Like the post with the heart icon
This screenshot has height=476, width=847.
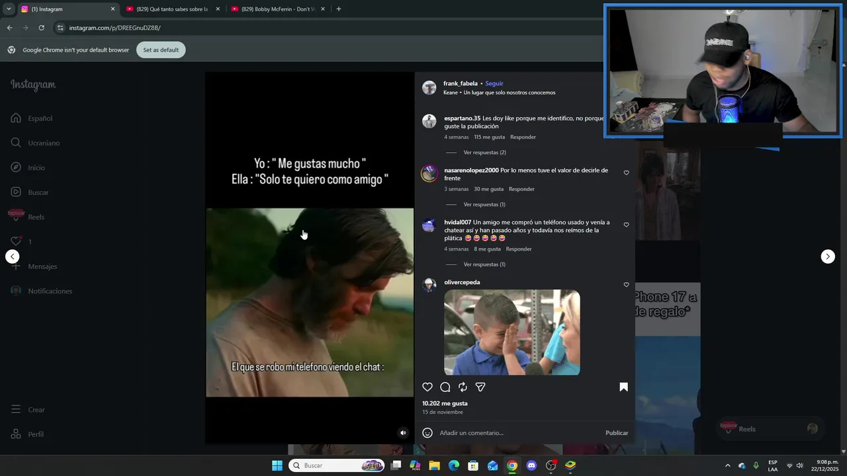pyautogui.click(x=427, y=387)
